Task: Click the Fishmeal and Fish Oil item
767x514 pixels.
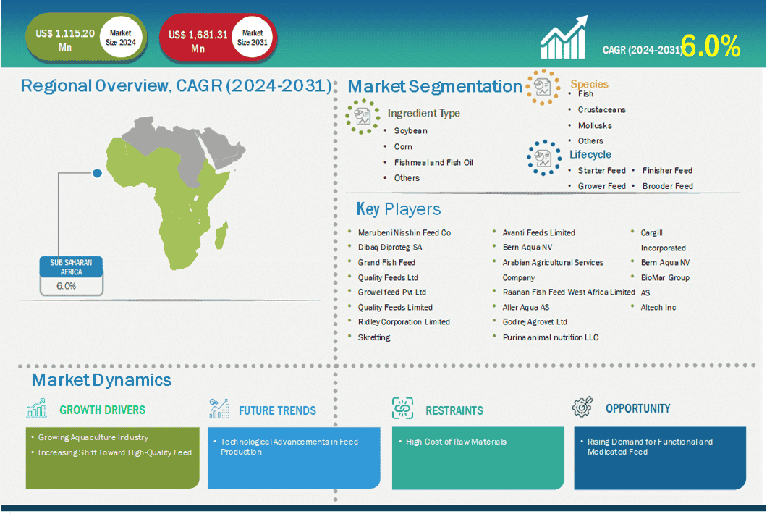Action: pos(433,162)
